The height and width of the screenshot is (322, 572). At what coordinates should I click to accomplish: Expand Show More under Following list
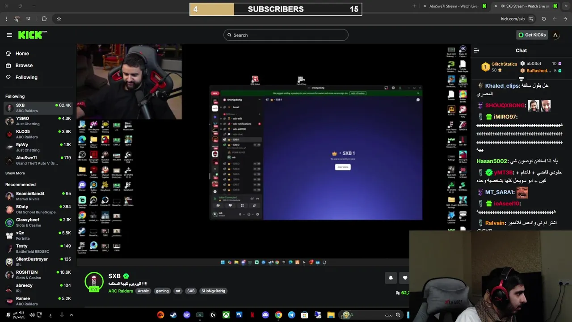click(x=15, y=173)
